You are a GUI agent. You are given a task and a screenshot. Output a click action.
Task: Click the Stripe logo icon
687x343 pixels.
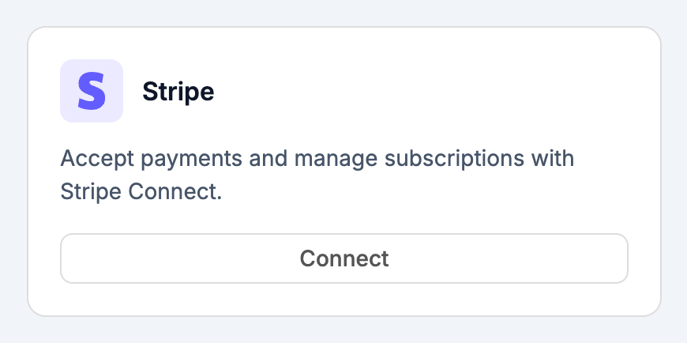92,91
